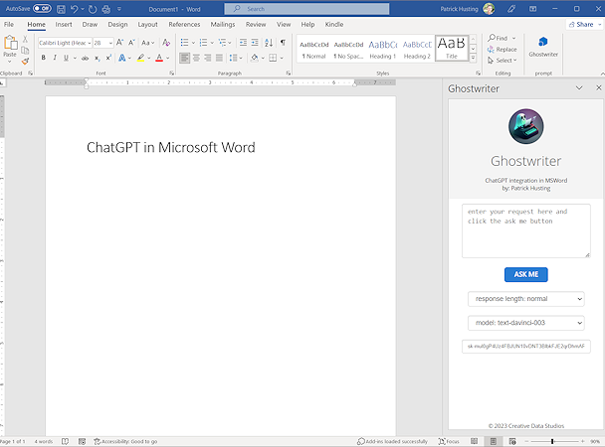This screenshot has width=605, height=447.
Task: Click the Bold formatting icon
Action: pyautogui.click(x=43, y=58)
